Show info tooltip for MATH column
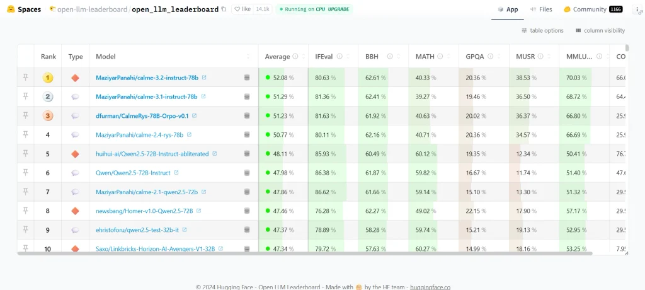The height and width of the screenshot is (290, 645). click(440, 57)
